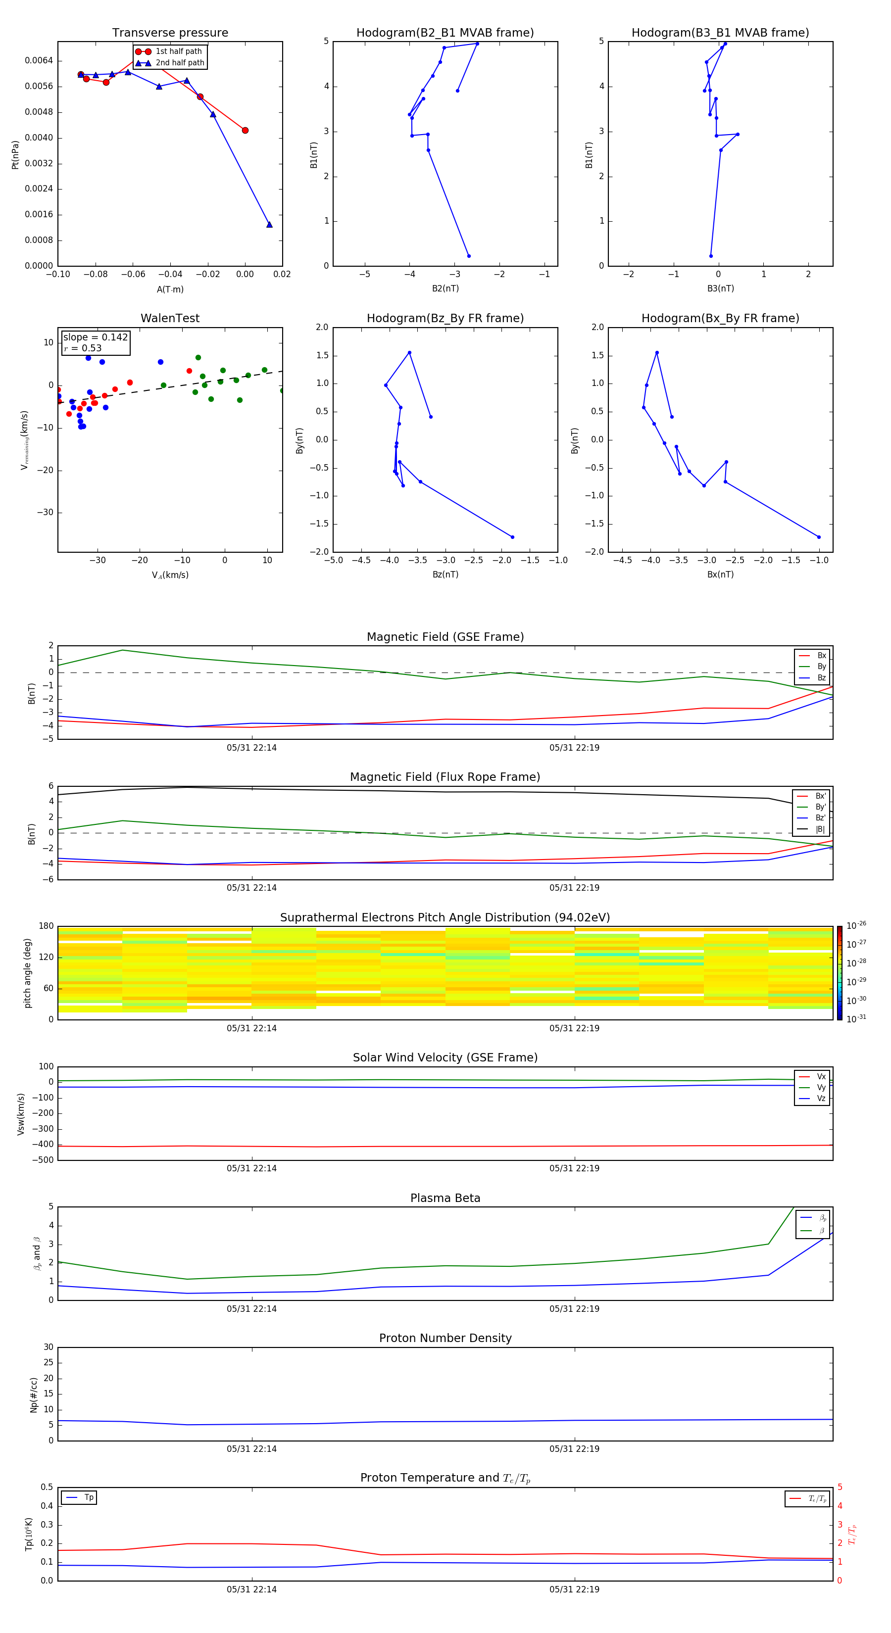Select the "1st half path" legend entry

point(169,51)
